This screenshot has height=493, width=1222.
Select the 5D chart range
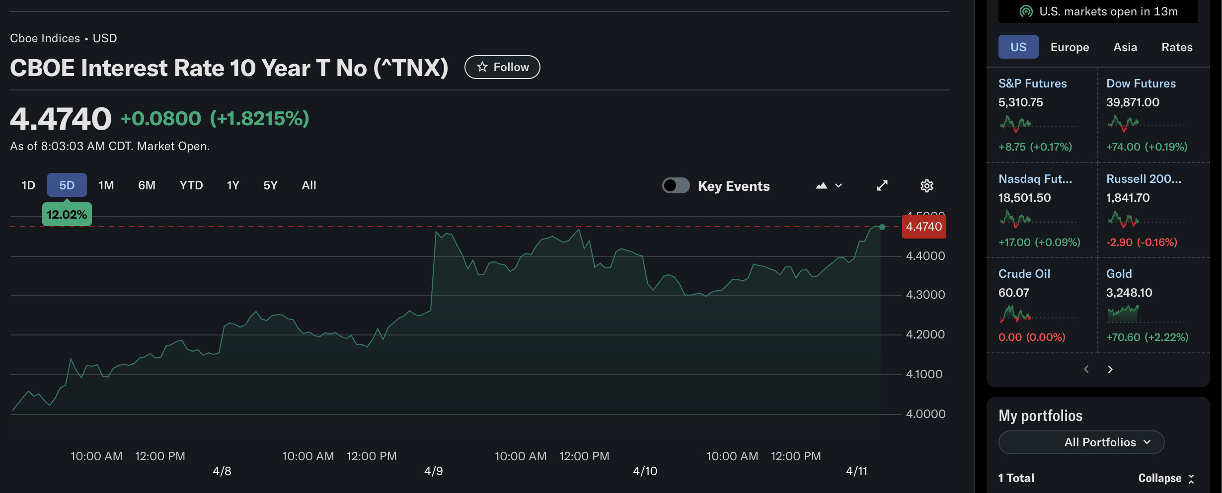67,185
